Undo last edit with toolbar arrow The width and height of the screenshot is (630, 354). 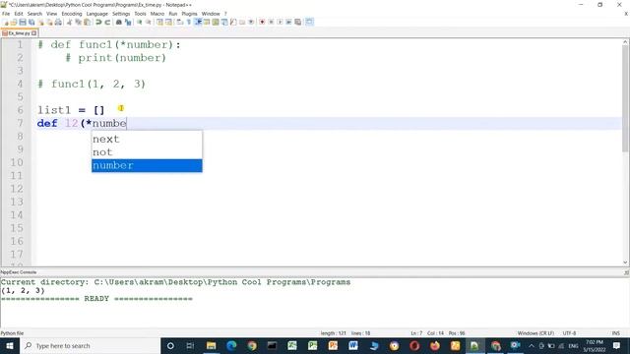point(98,22)
